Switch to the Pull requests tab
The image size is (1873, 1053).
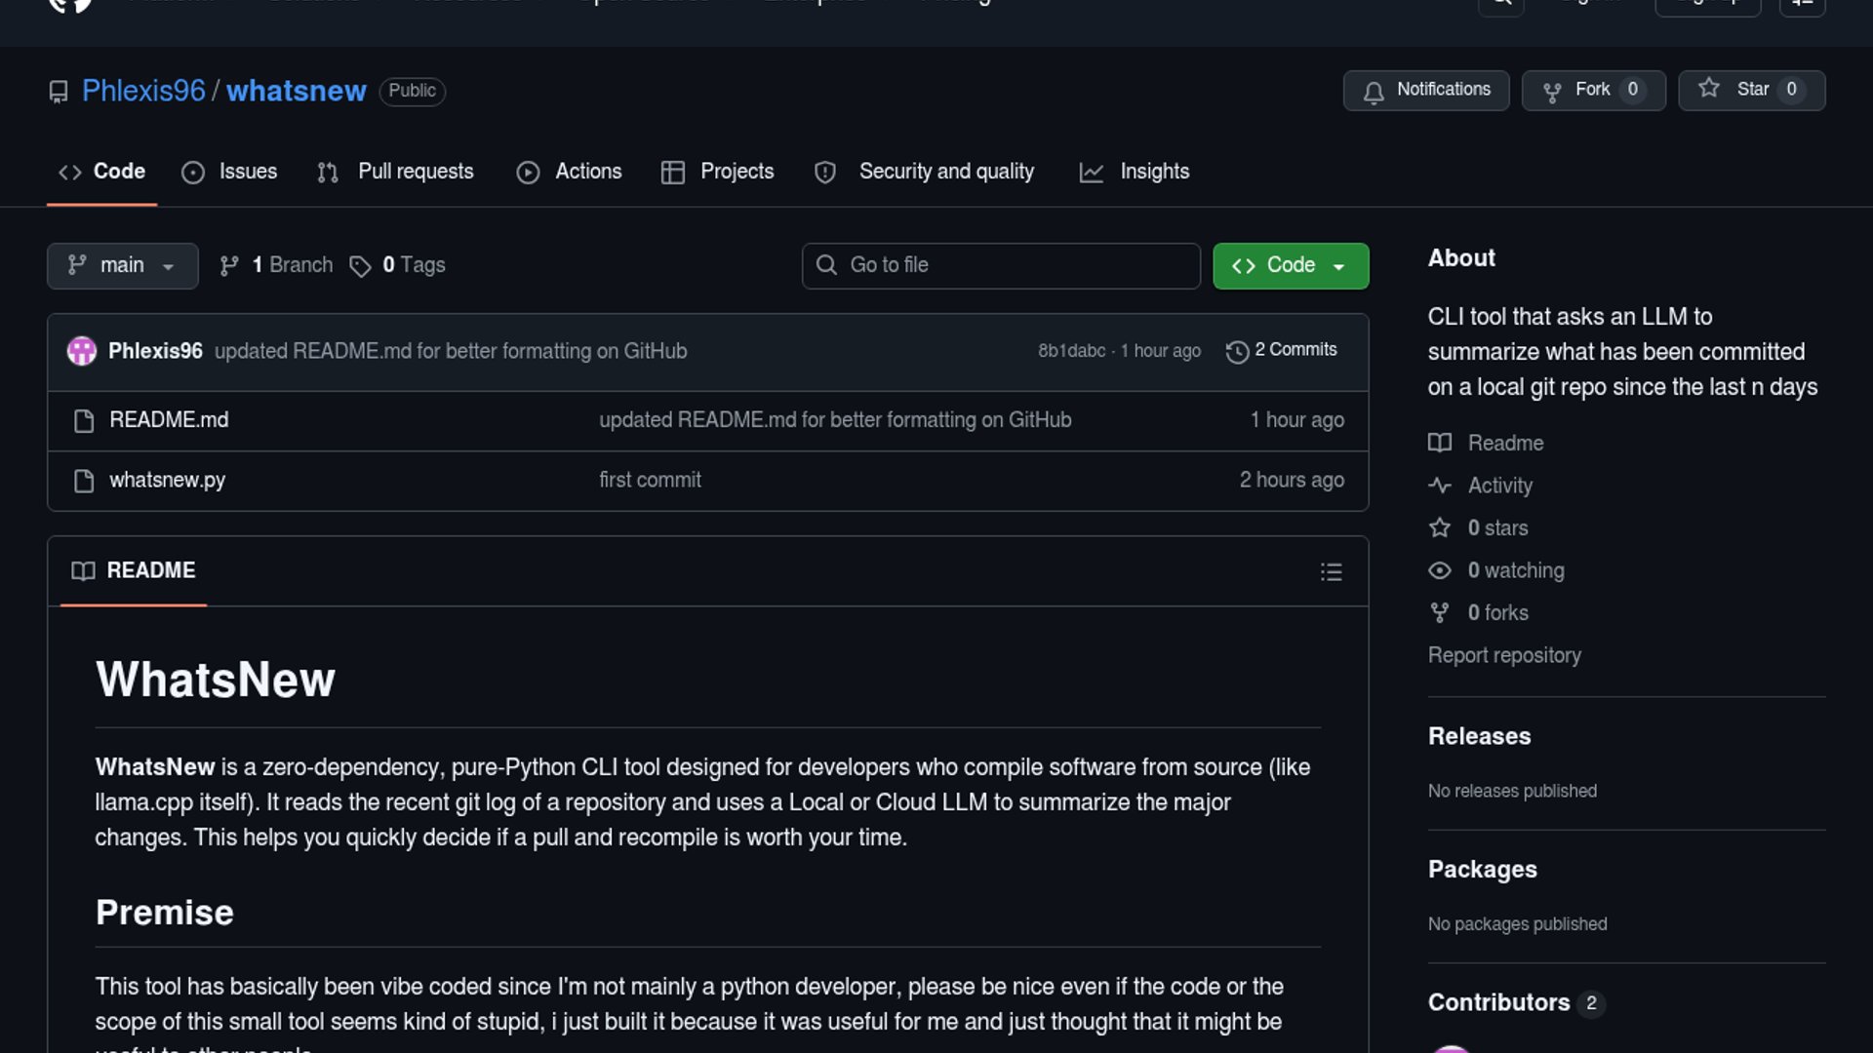pos(396,172)
